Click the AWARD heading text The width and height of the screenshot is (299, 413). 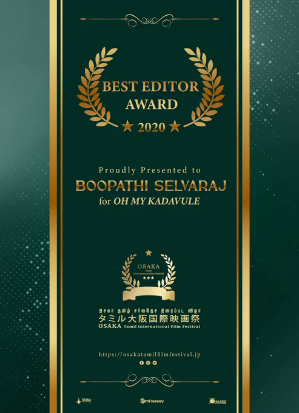(152, 104)
